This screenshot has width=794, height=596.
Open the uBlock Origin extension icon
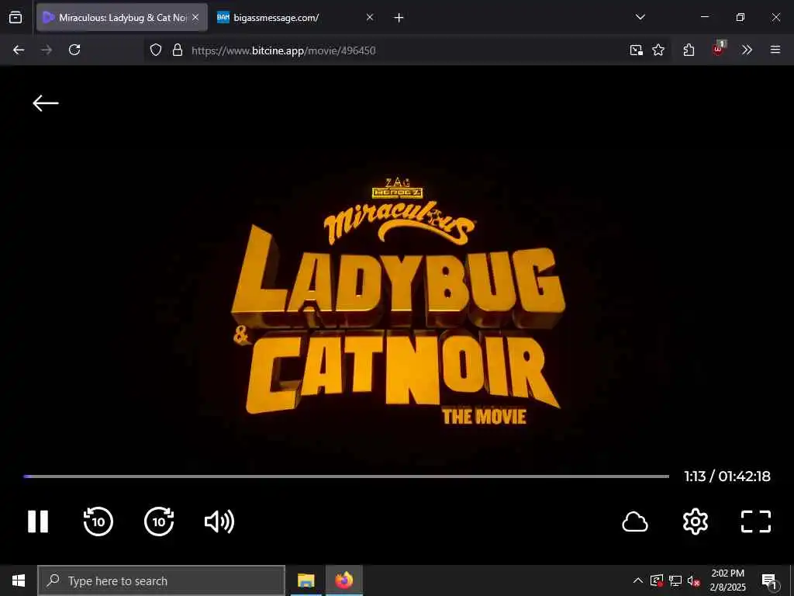pyautogui.click(x=719, y=49)
